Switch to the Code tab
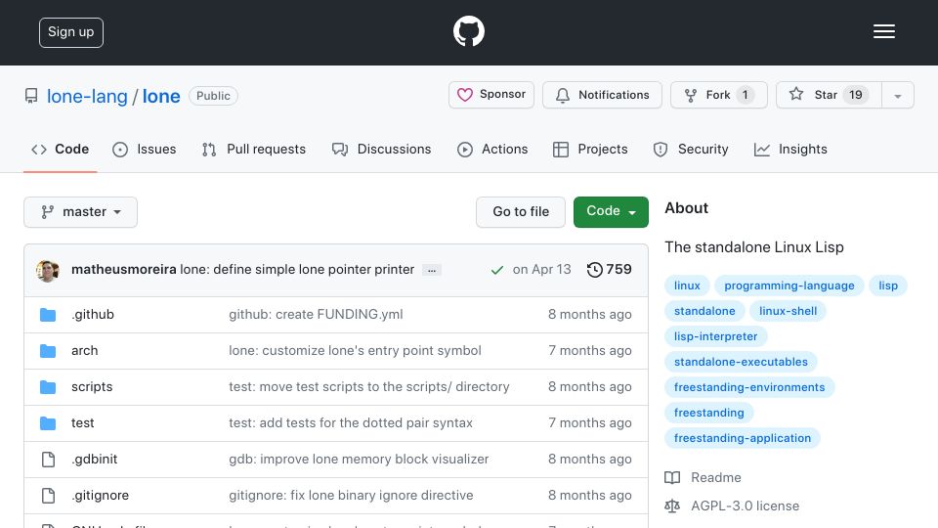This screenshot has height=528, width=938. pyautogui.click(x=61, y=149)
